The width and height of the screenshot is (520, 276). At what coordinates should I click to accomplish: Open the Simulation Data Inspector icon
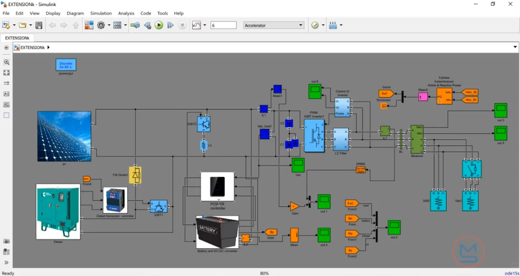196,25
